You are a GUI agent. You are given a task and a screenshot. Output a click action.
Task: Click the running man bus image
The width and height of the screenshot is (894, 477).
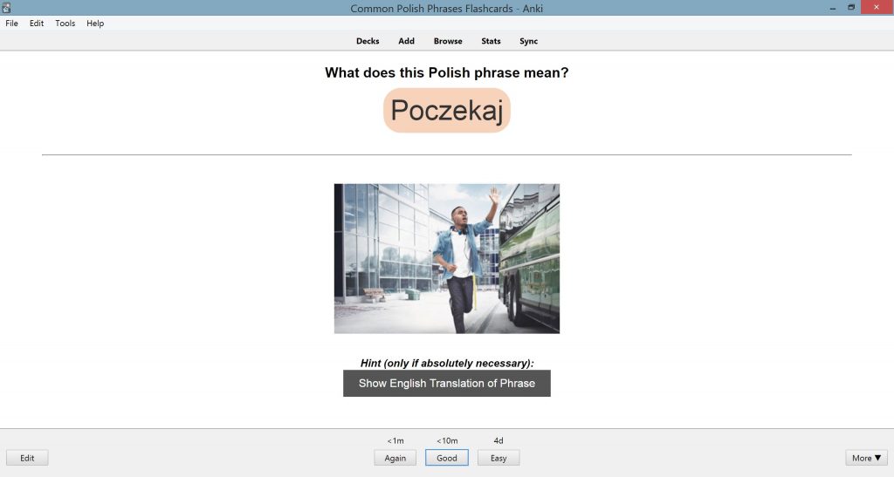tap(447, 258)
